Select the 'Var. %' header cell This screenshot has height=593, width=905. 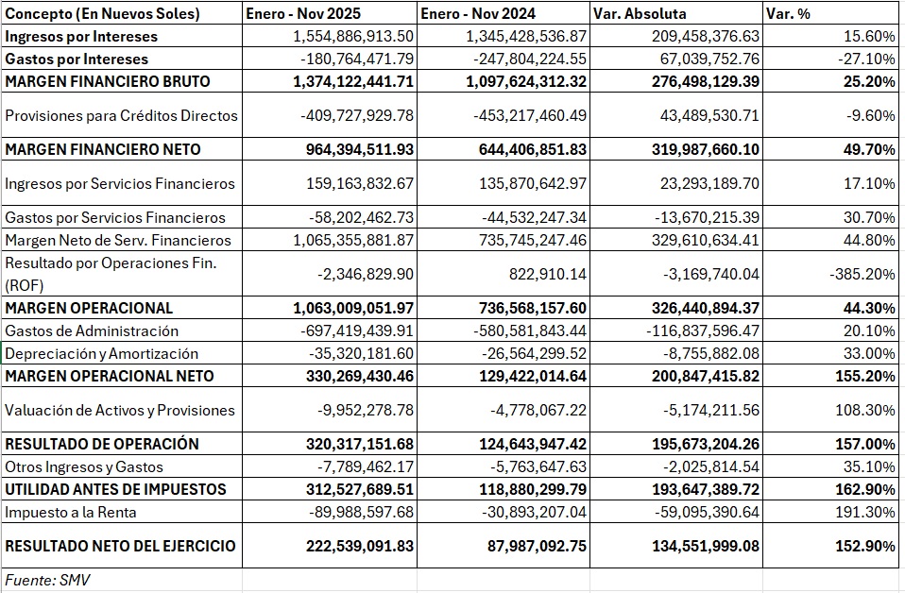tap(830, 13)
